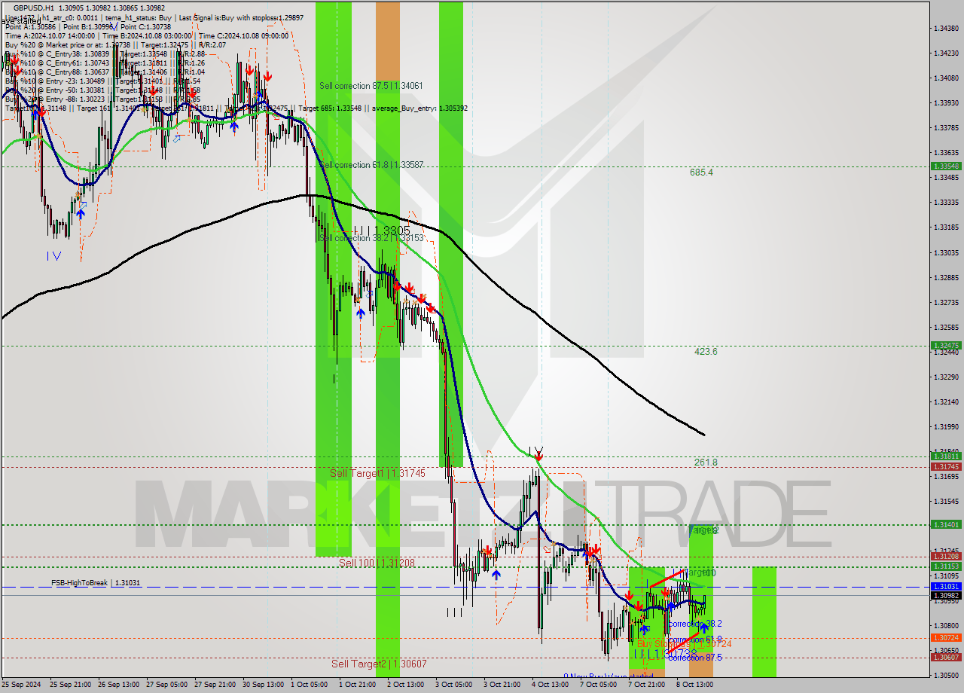Click the green 1.31401 price tag
The height and width of the screenshot is (693, 964).
946,524
